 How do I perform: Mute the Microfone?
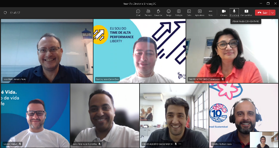pyautogui.click(x=234, y=12)
